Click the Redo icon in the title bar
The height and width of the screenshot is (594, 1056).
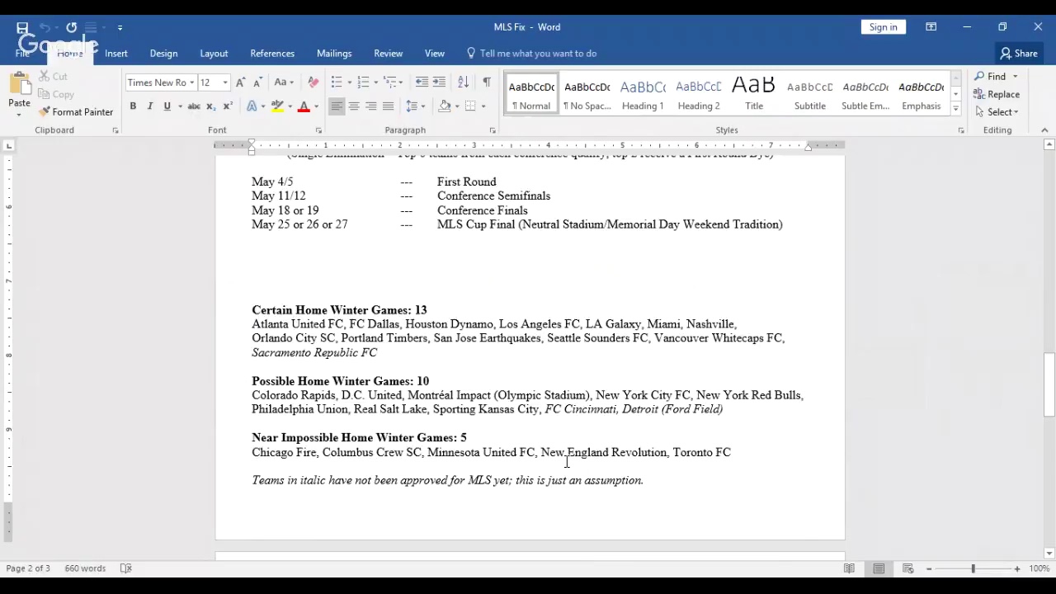[71, 27]
